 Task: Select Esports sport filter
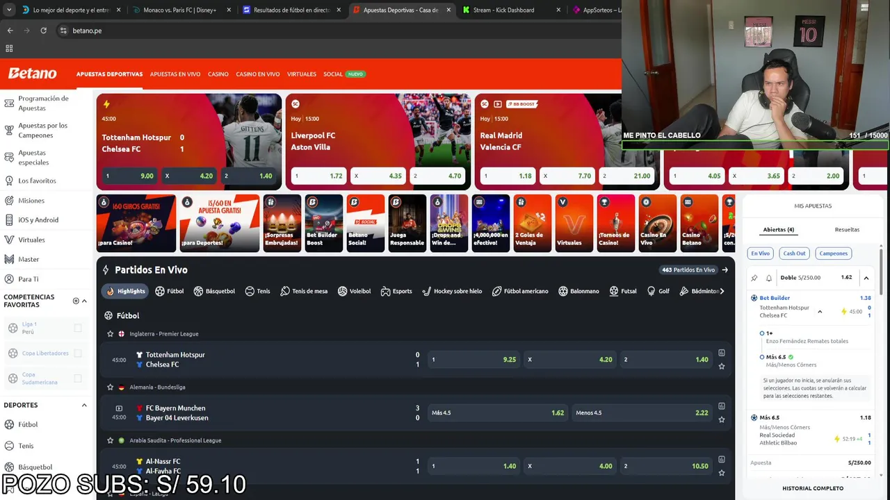pos(396,291)
